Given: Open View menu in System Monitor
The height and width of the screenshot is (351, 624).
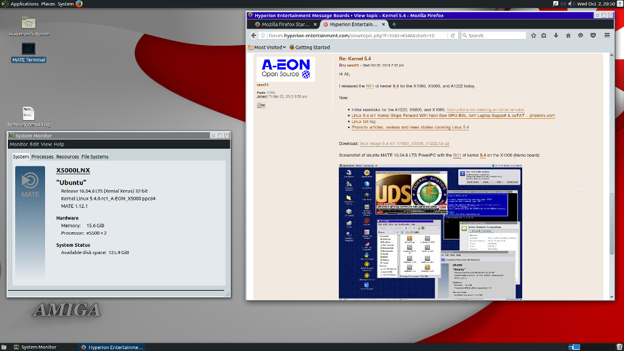Looking at the screenshot, I should point(46,144).
